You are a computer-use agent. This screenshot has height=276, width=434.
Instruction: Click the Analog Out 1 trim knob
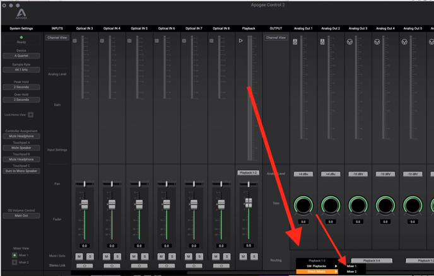(303, 205)
